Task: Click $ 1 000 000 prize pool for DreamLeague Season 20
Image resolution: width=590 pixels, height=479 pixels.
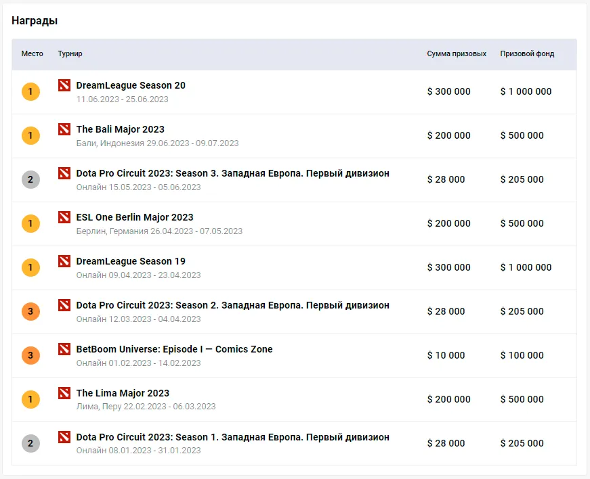Action: coord(526,91)
